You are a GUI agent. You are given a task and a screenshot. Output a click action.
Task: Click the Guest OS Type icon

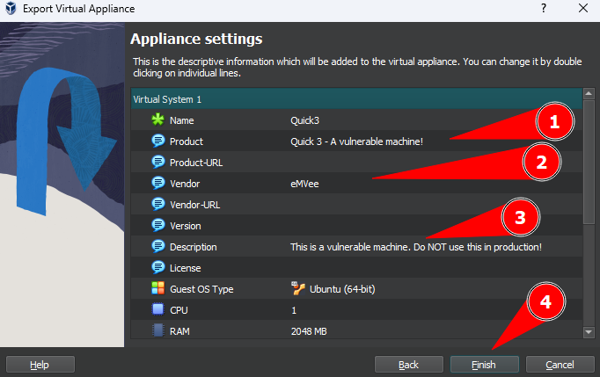[x=158, y=289]
